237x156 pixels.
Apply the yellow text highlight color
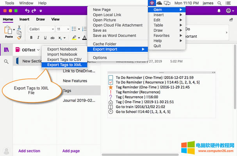click(x=74, y=37)
